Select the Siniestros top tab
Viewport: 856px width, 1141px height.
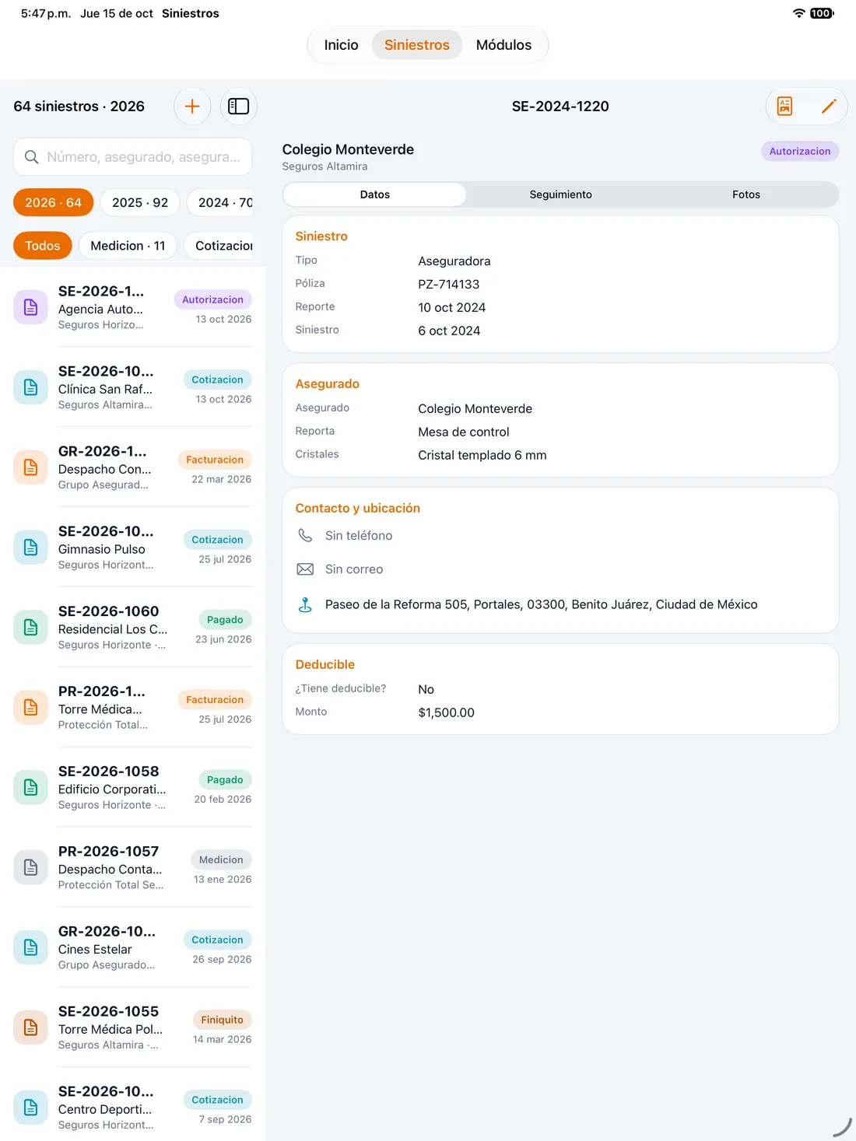(x=417, y=45)
